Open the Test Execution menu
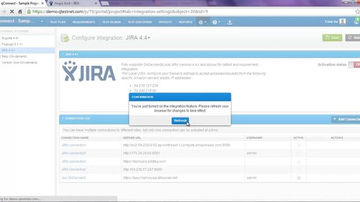 click(140, 22)
